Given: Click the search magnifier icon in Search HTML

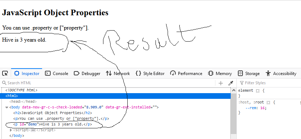Looking at the screenshot, I should point(4,83).
